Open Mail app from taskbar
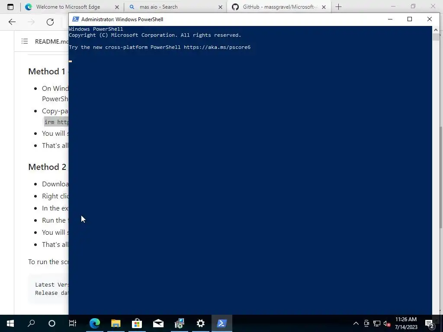Viewport: 443px width, 332px height. point(158,323)
